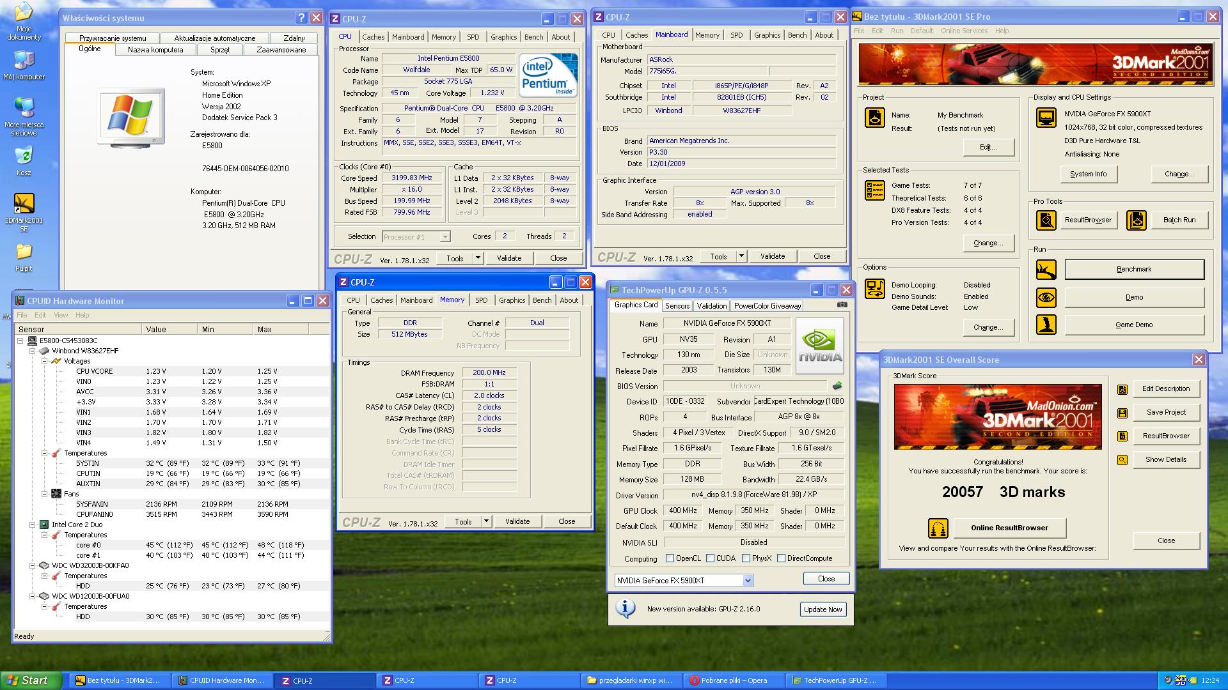Click the Display and CPU Settings monitor icon

click(1046, 118)
